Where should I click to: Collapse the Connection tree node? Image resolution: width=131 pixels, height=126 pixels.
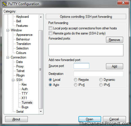(8, 57)
